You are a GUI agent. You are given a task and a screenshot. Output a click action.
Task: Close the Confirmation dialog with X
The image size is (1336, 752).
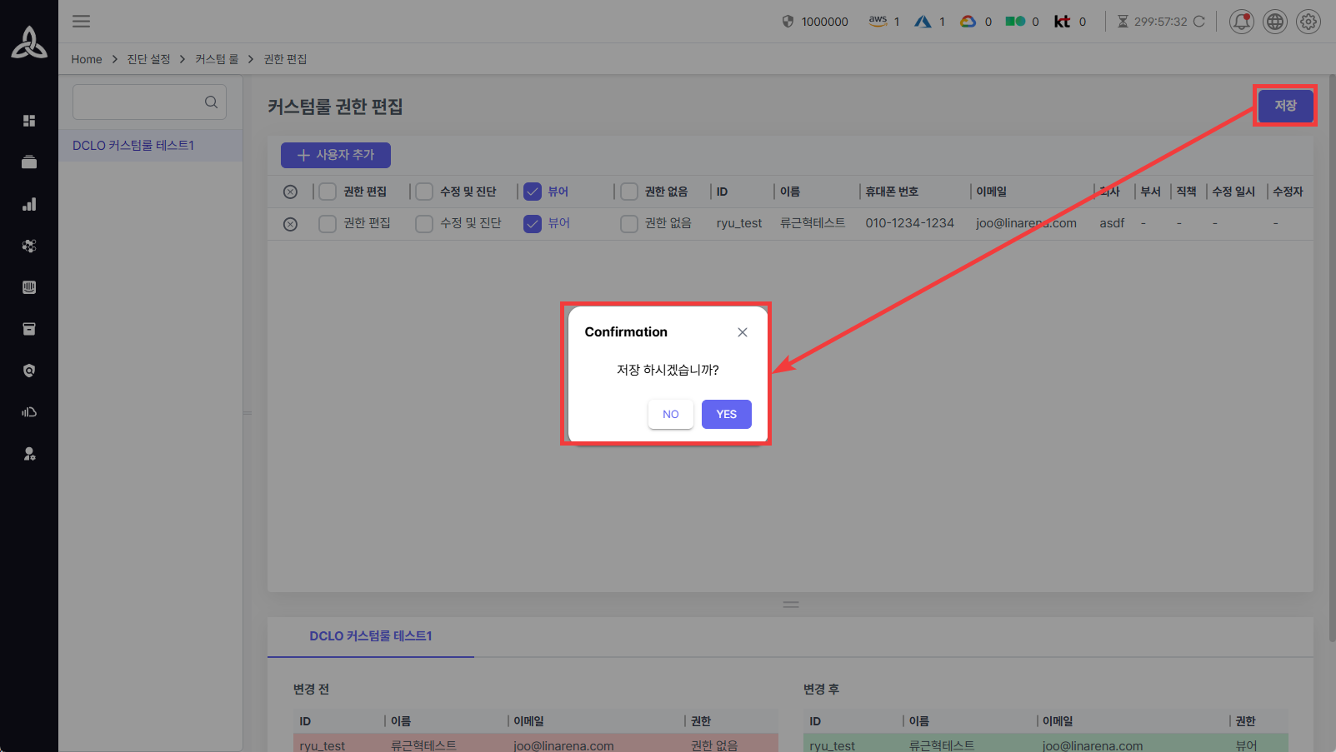(742, 332)
